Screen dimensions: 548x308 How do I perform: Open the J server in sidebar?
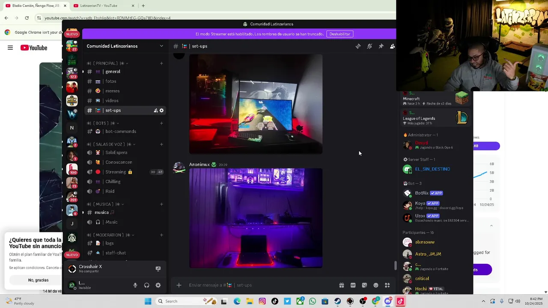pyautogui.click(x=72, y=223)
